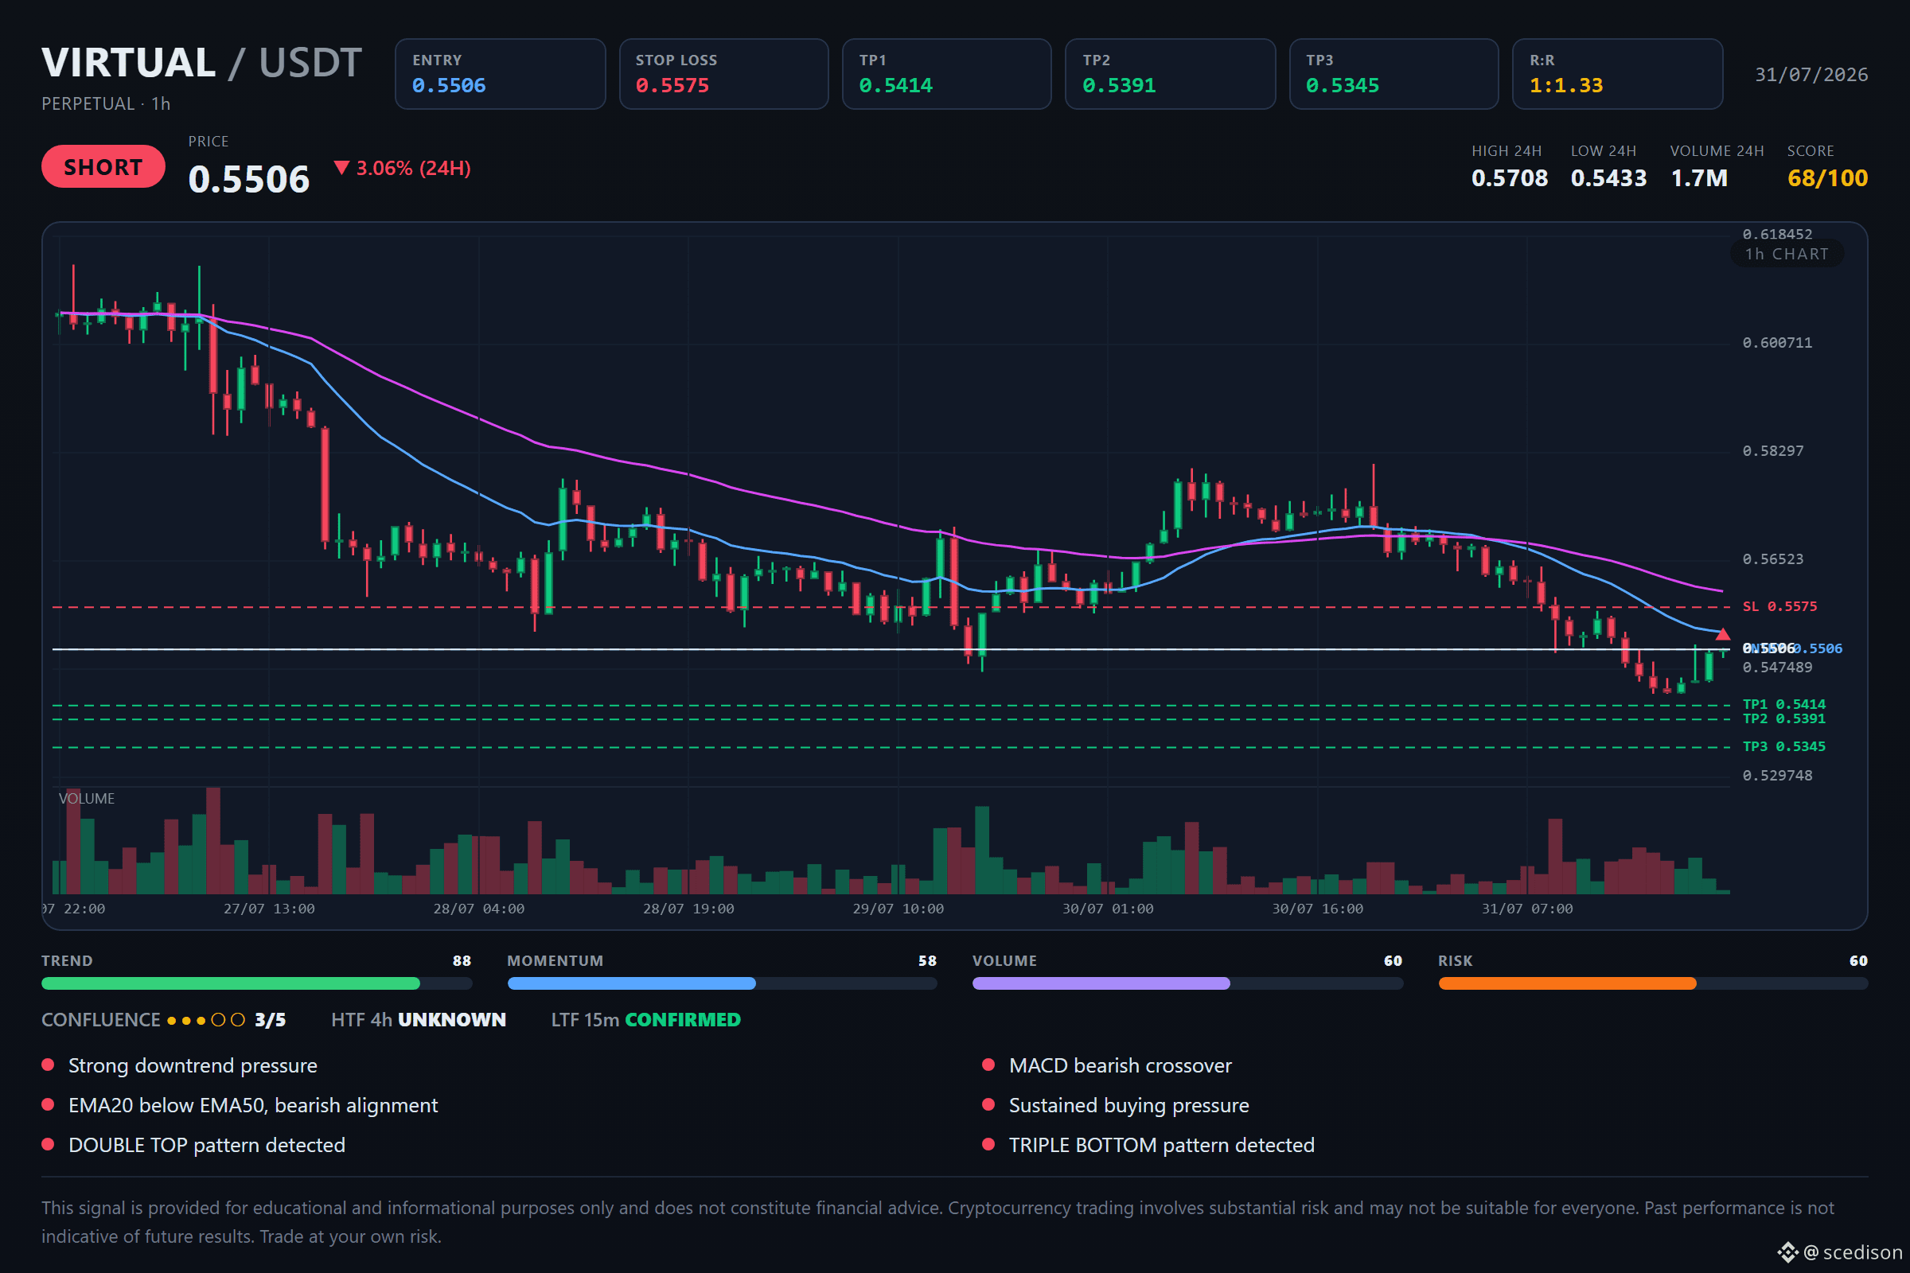
Task: Click the LTF 15m CONFIRMED status
Action: pos(645,1021)
